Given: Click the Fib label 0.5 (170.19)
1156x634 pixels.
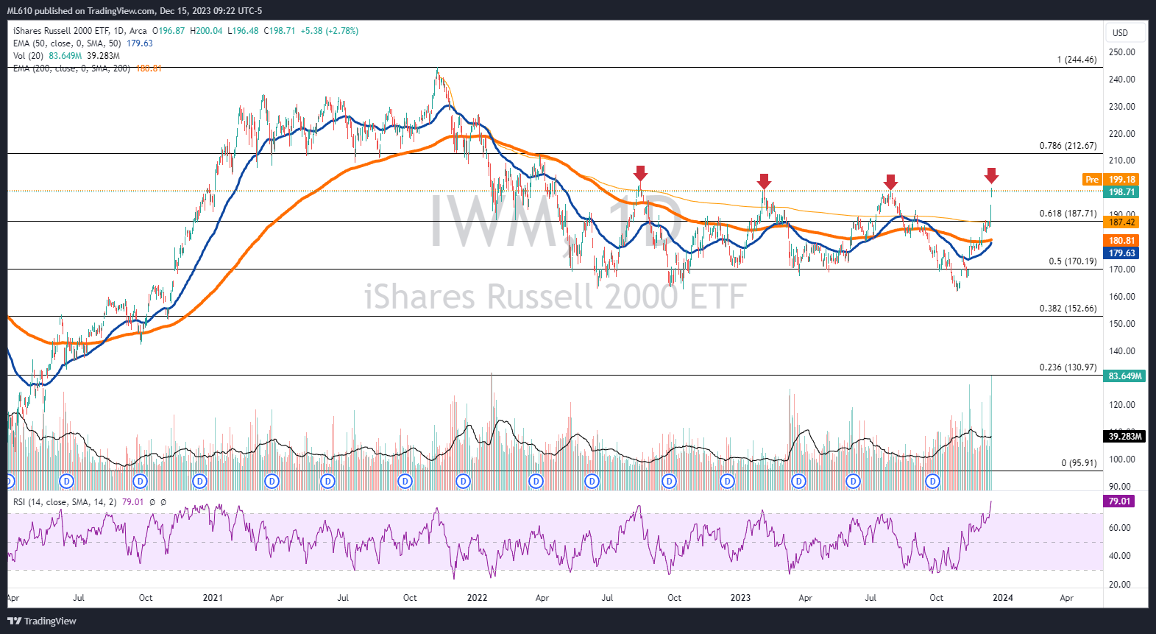Looking at the screenshot, I should tap(1073, 261).
